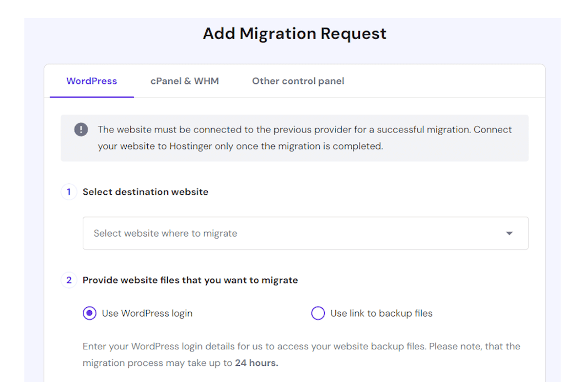Viewport: 585px width, 382px height.
Task: Click the exclamation info icon in notice
Action: point(81,130)
